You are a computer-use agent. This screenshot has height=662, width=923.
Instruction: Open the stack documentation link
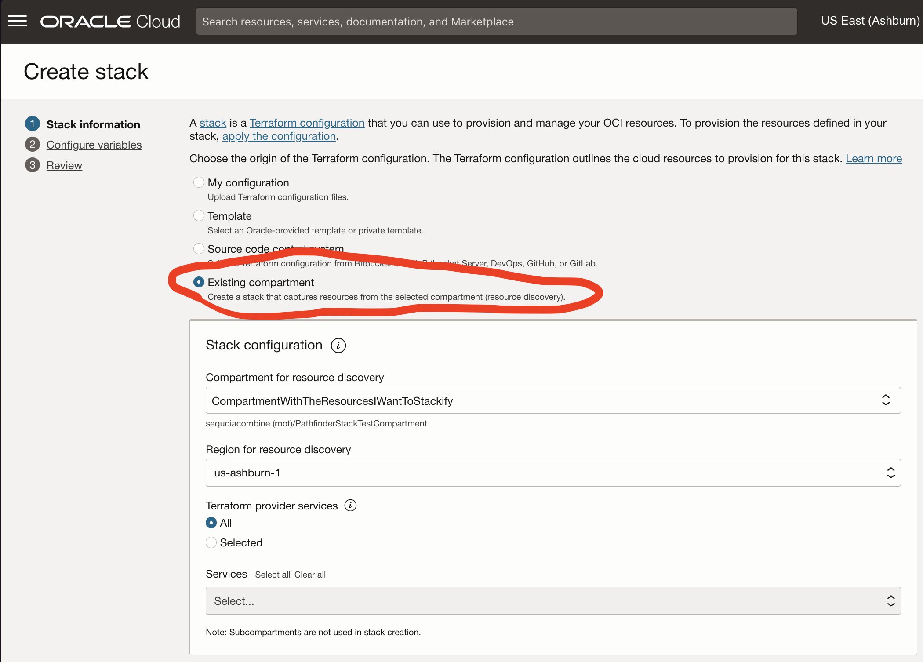point(213,123)
